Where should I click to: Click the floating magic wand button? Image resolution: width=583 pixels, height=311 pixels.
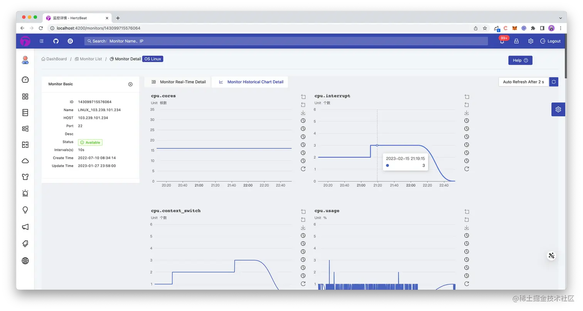pos(551,255)
